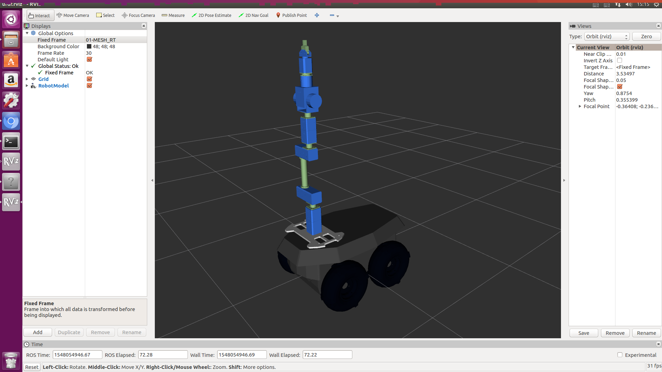Viewport: 662px width, 372px height.
Task: Activate the 2D Nav Goal tool
Action: tap(253, 15)
